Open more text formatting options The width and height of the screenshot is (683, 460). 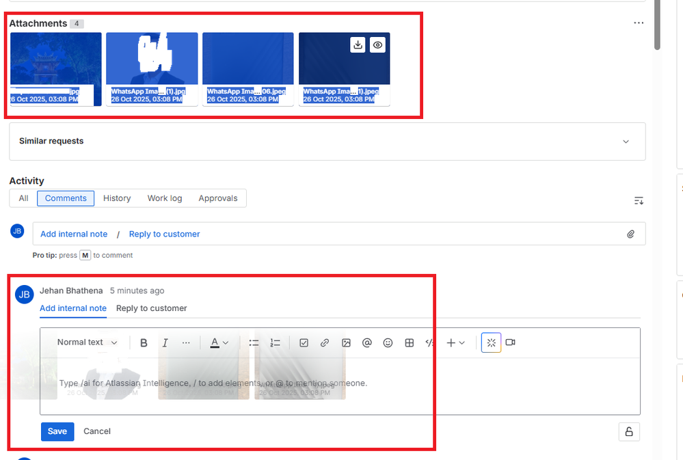tap(186, 343)
